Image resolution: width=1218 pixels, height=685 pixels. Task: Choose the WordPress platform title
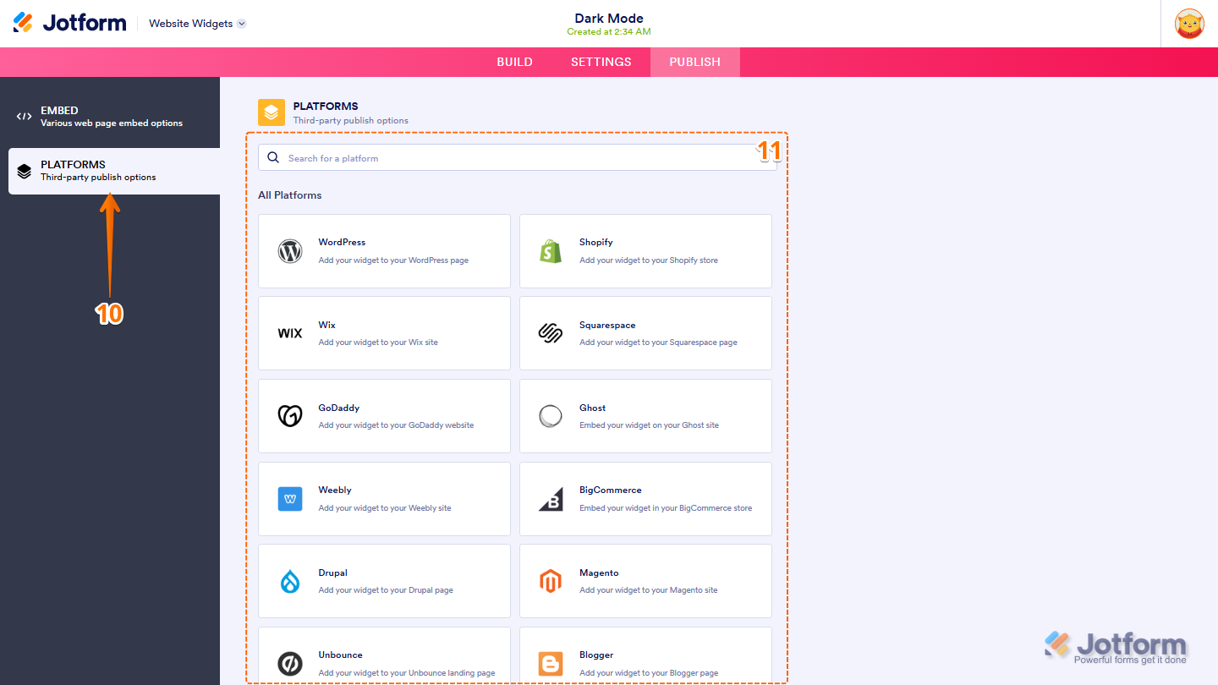(x=342, y=242)
